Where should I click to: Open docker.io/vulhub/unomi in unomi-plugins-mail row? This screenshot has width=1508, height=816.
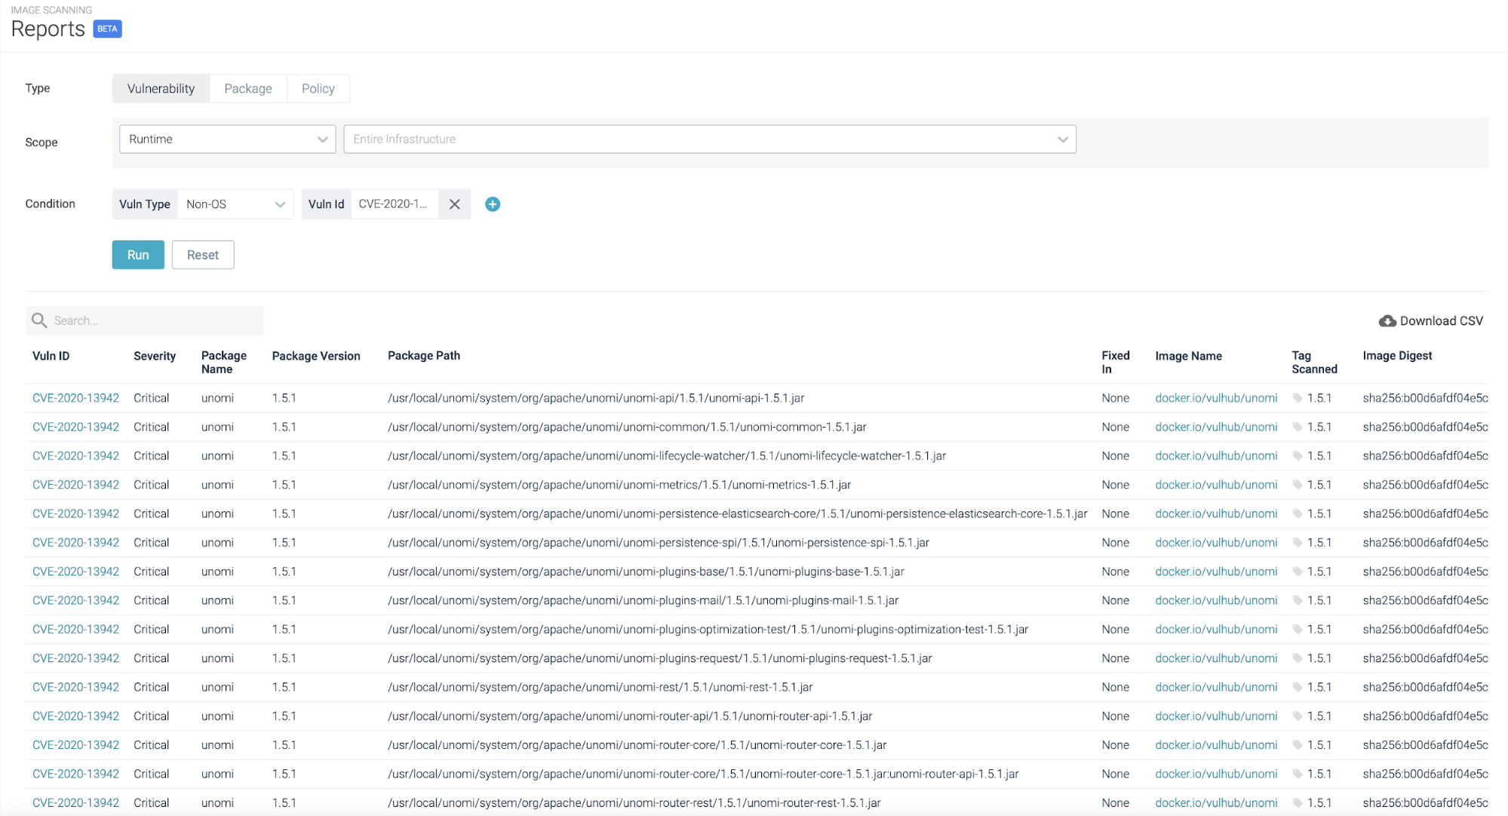pyautogui.click(x=1216, y=600)
